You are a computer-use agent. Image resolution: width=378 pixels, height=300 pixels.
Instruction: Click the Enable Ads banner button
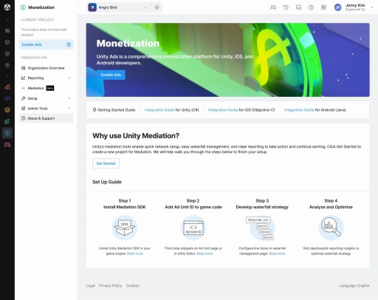pos(111,75)
